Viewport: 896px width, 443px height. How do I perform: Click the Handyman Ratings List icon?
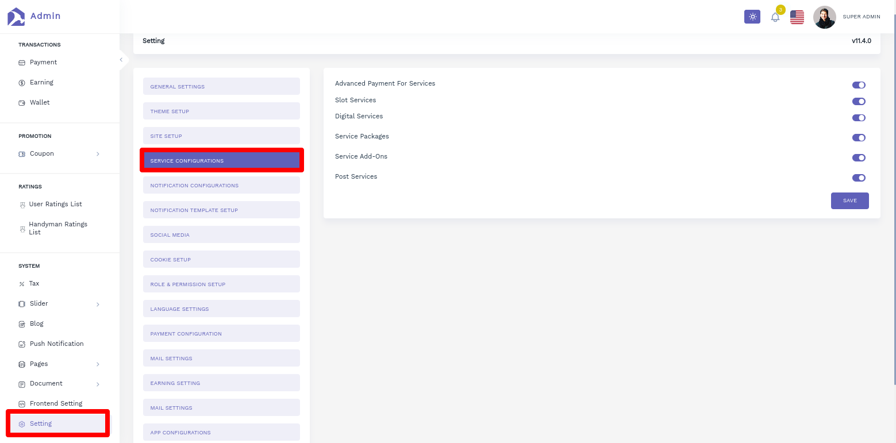(22, 229)
